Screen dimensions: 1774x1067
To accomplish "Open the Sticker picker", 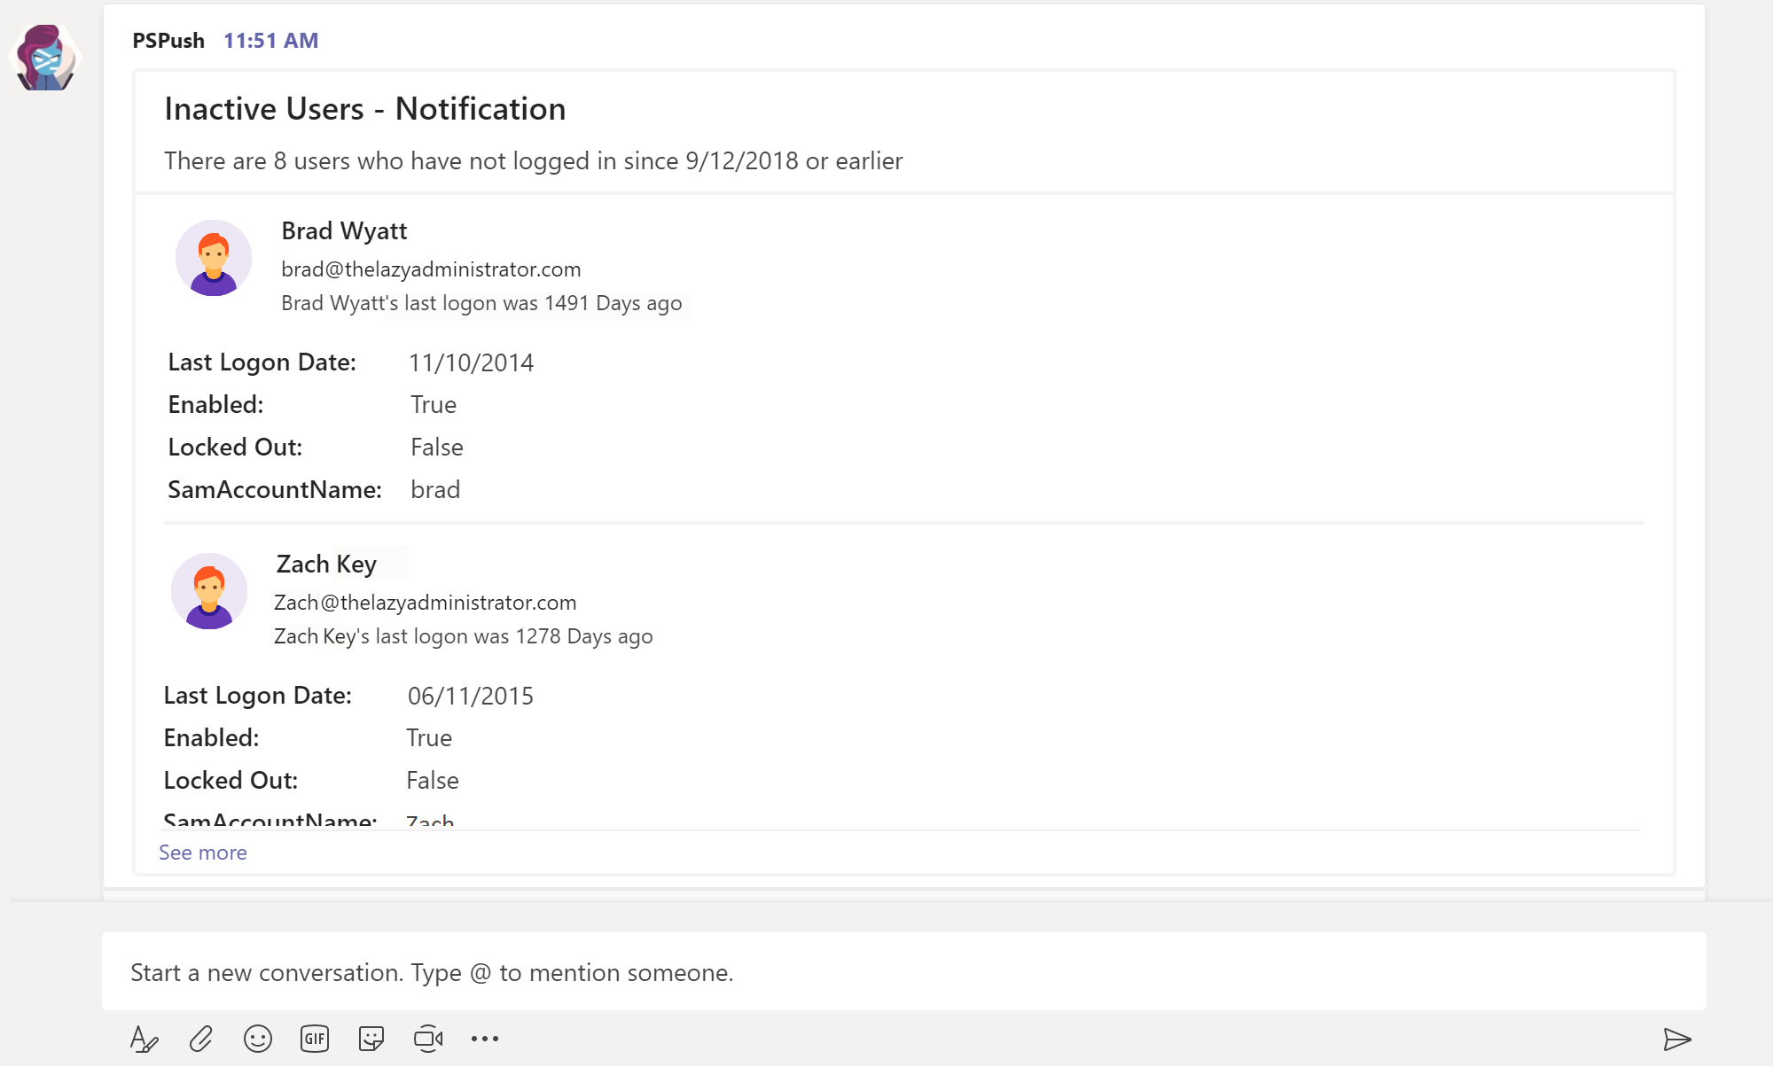I will pos(371,1039).
